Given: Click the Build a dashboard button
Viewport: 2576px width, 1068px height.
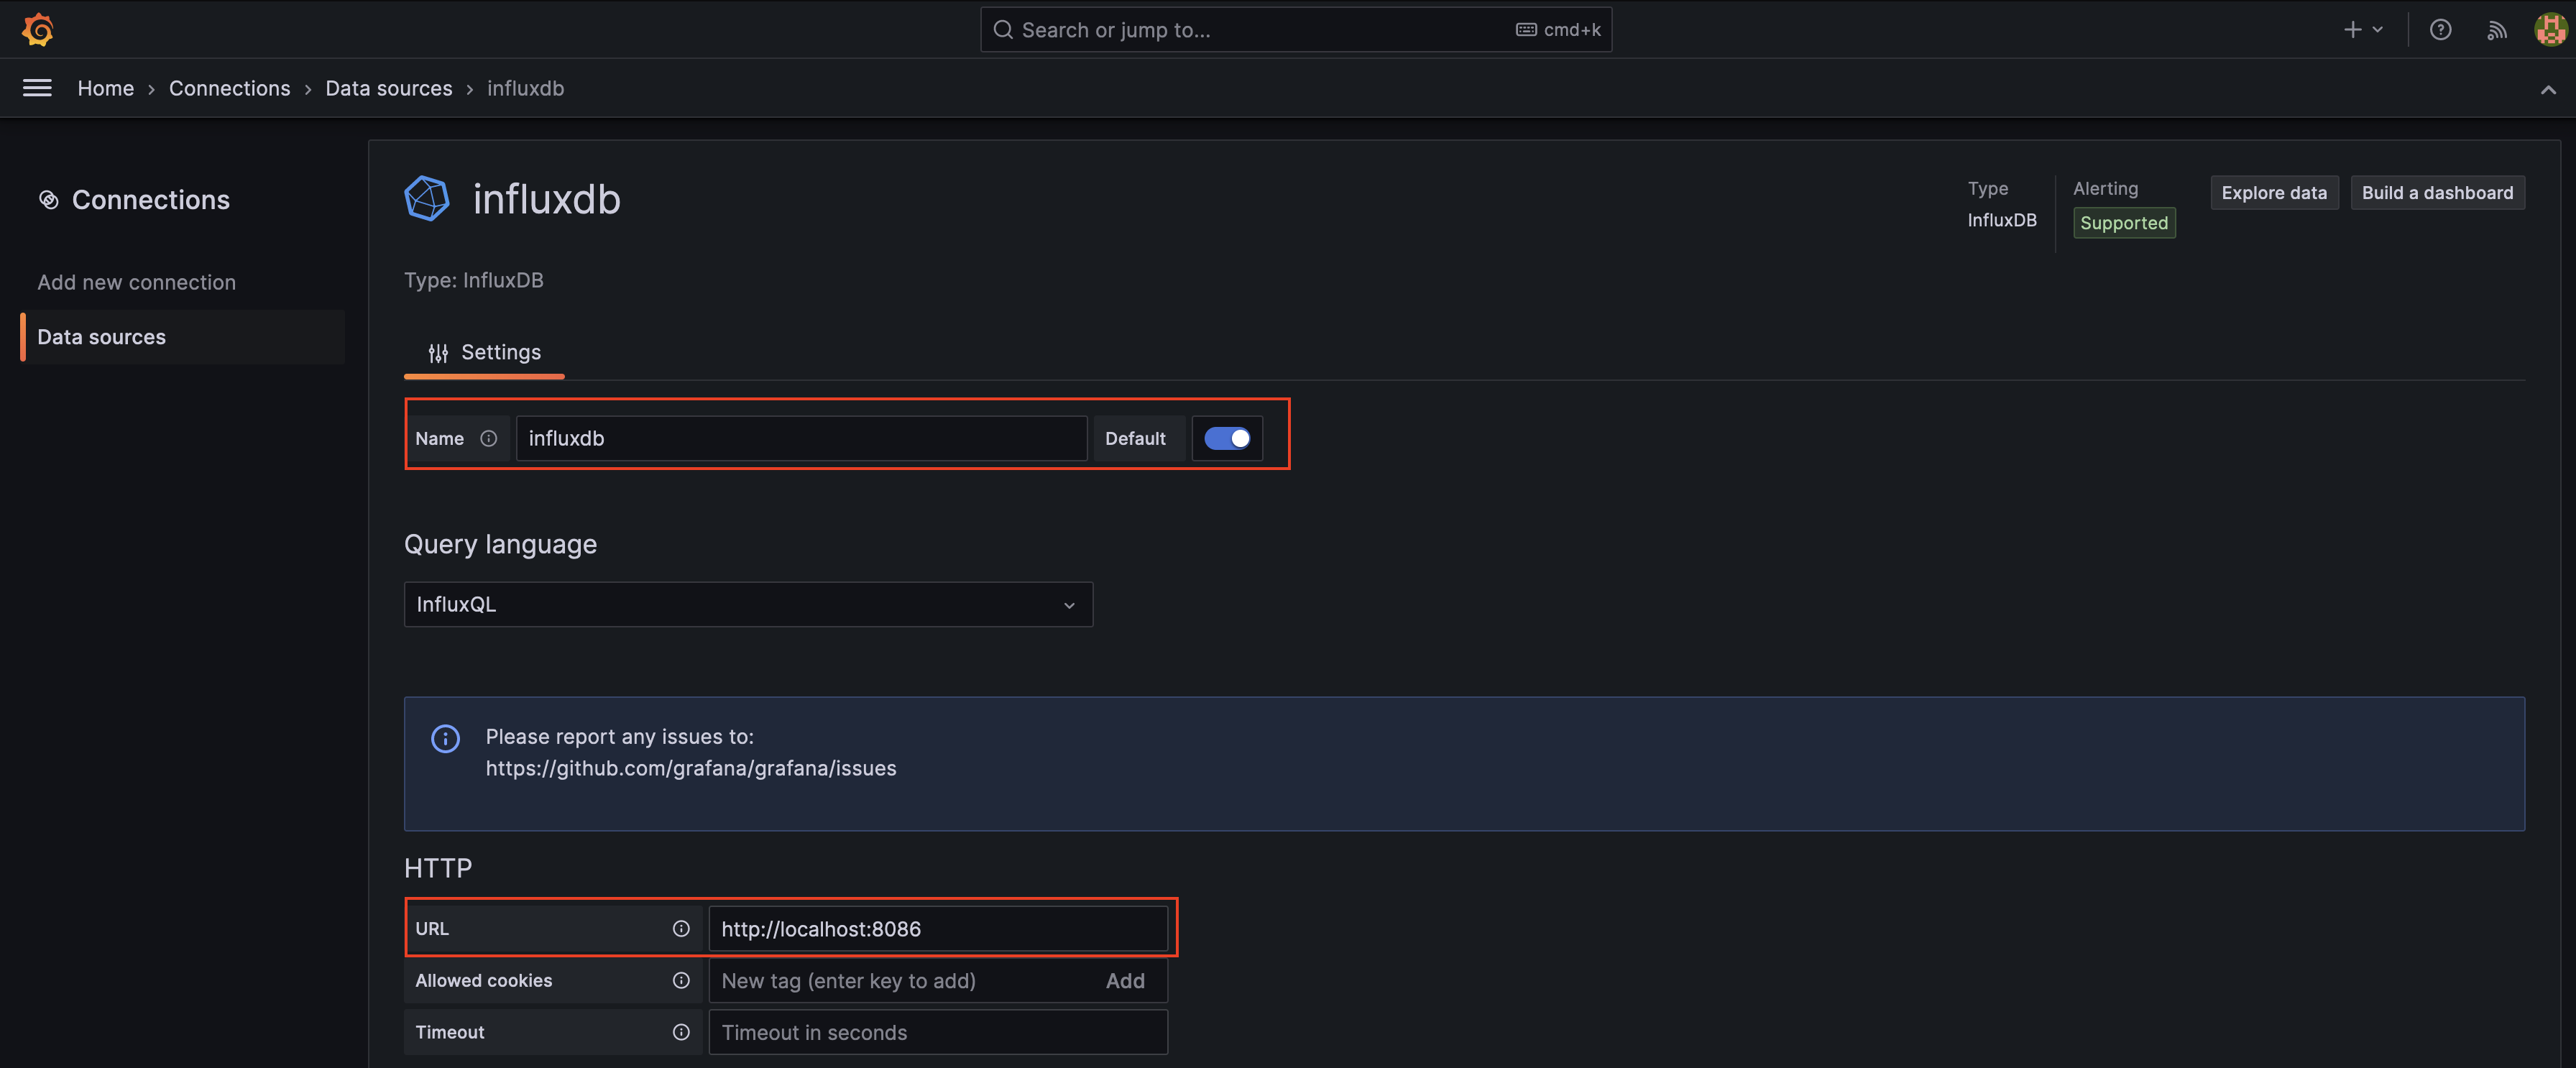Looking at the screenshot, I should 2437,193.
